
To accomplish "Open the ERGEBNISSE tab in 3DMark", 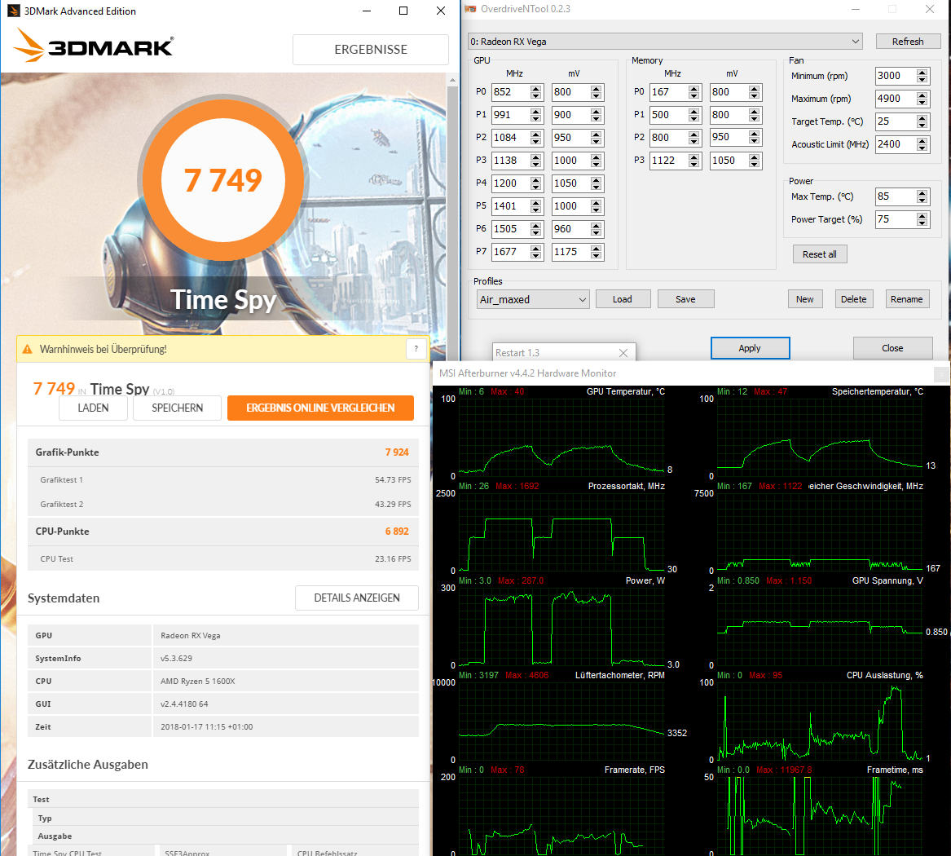I will [x=371, y=50].
